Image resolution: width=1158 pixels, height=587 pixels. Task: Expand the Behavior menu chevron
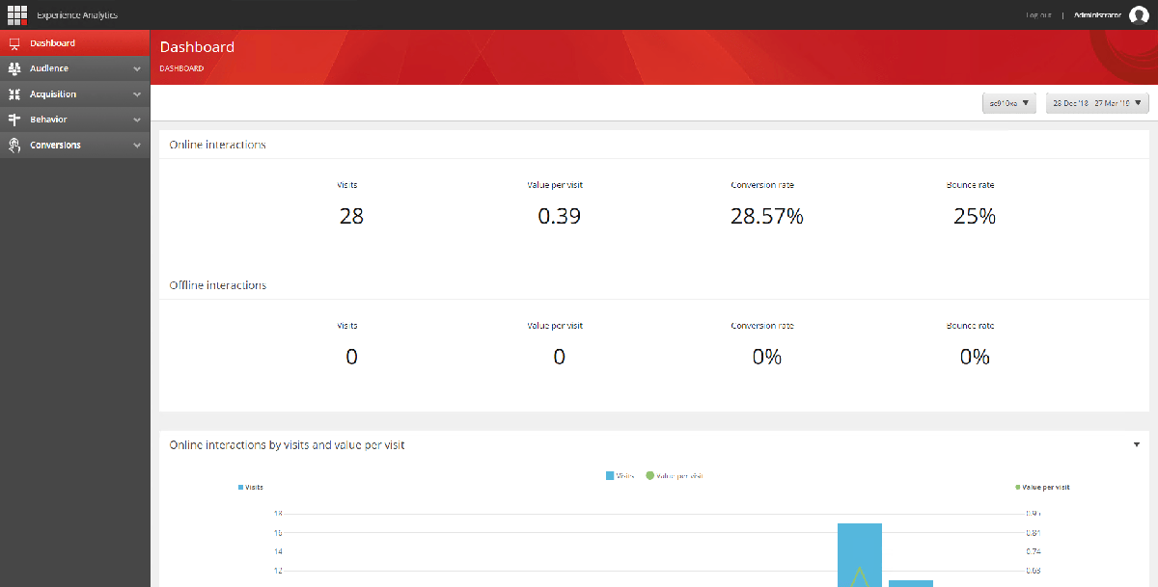(x=137, y=120)
